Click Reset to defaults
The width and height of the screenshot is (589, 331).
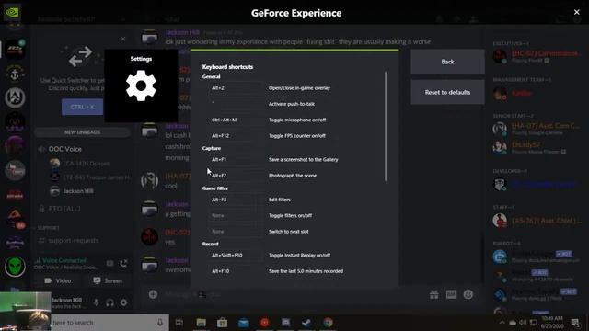[x=447, y=92]
